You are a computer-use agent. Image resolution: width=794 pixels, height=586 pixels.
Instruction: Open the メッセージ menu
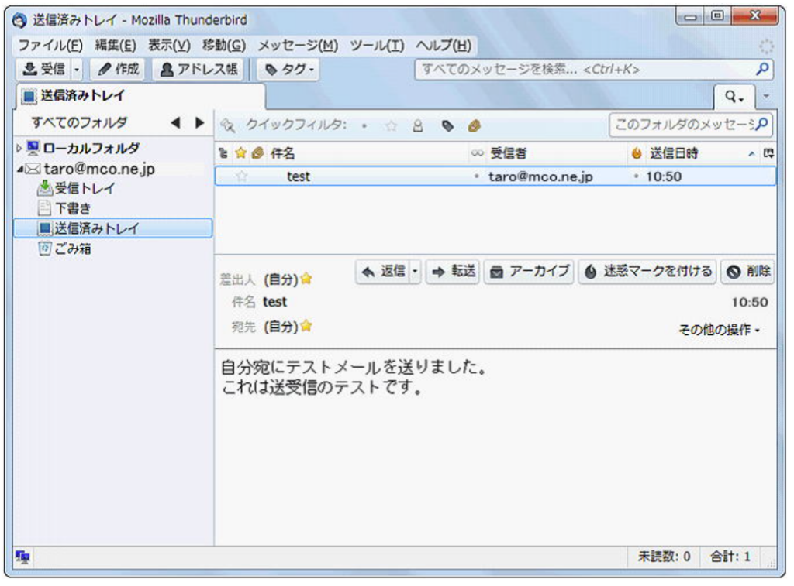[x=298, y=46]
